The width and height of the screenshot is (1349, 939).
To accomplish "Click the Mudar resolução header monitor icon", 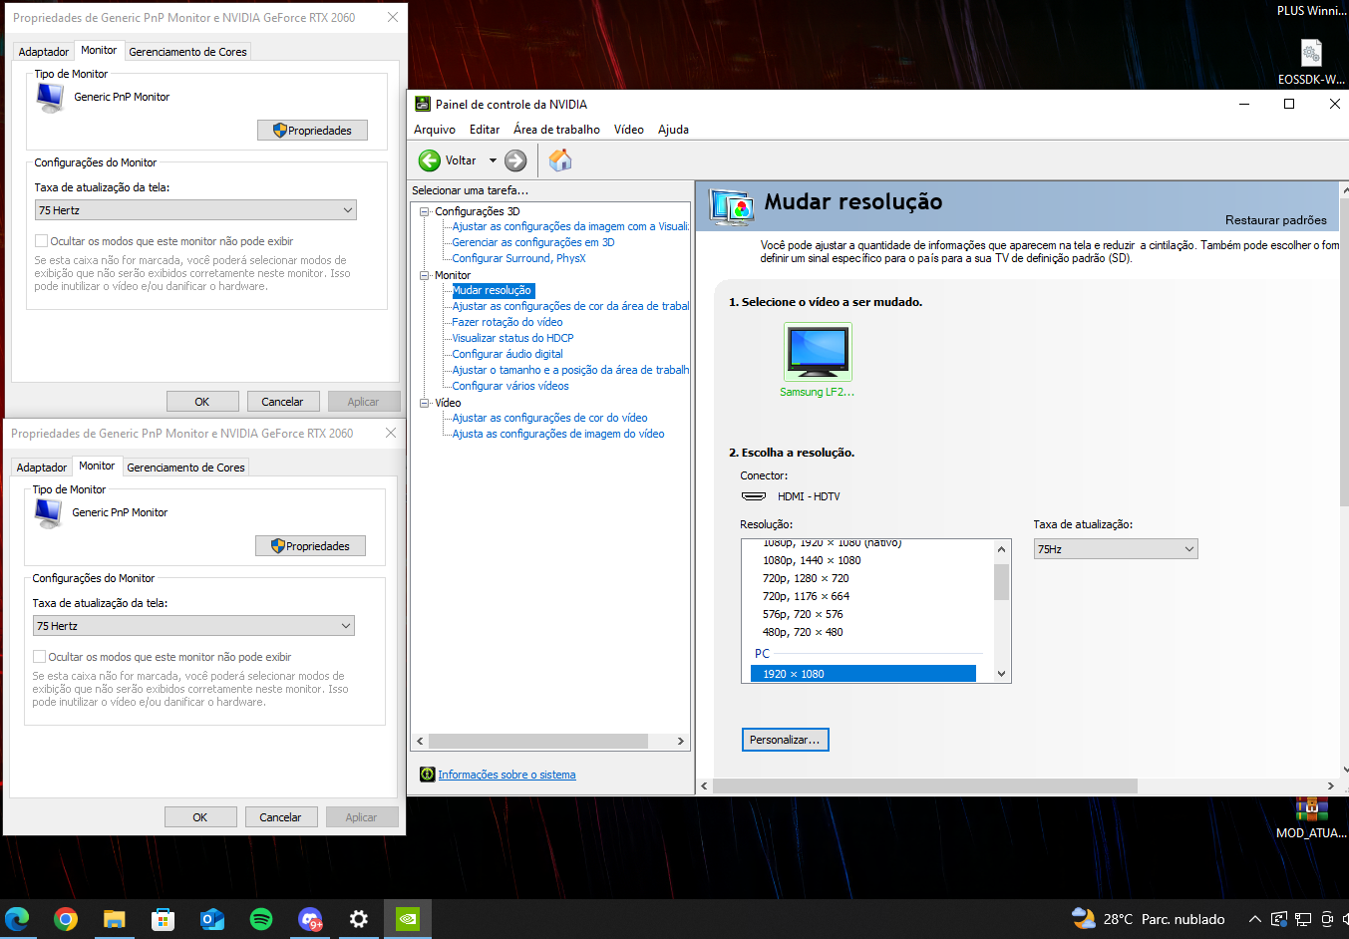I will [x=732, y=206].
